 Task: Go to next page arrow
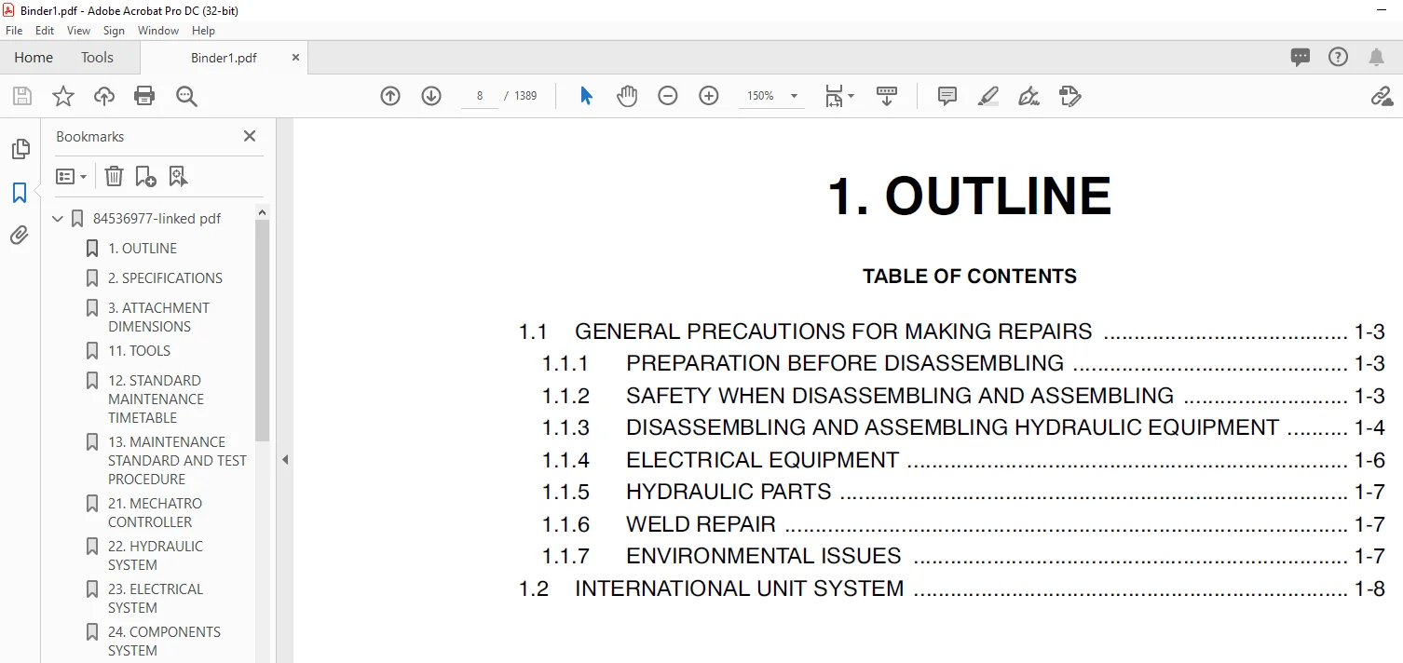click(431, 96)
